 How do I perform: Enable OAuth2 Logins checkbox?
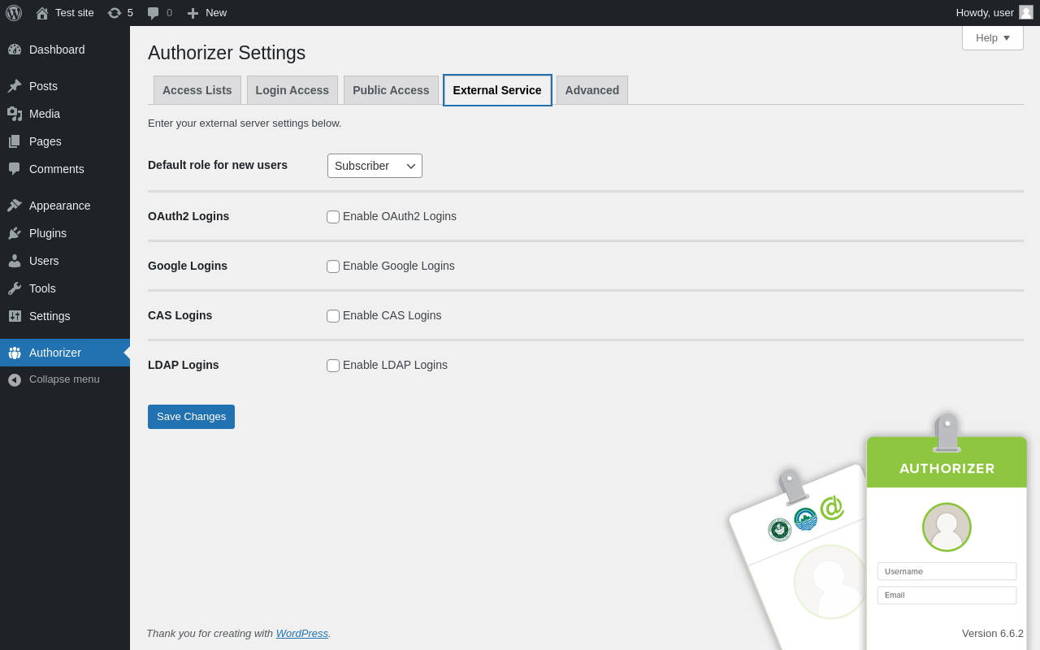(x=333, y=217)
